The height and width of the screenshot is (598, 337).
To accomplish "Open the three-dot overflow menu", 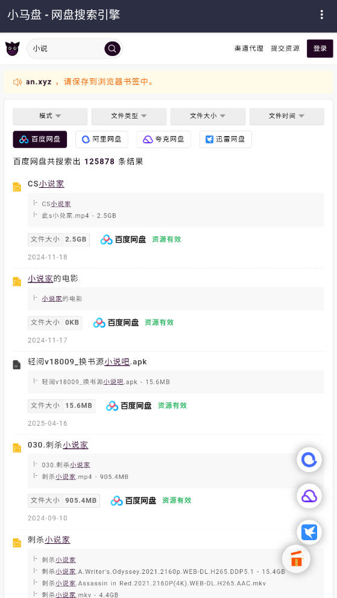I will 322,15.
